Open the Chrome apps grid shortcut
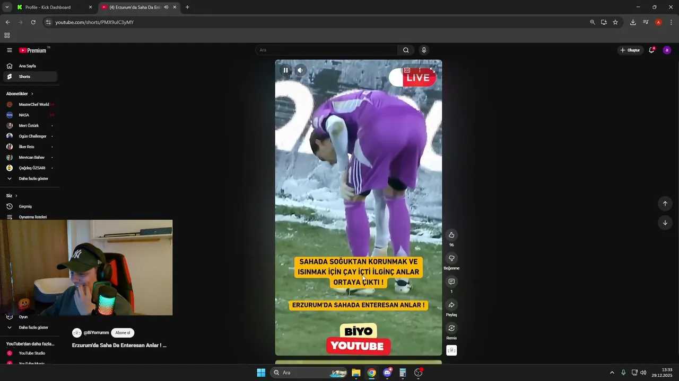The image size is (679, 381). (x=7, y=35)
